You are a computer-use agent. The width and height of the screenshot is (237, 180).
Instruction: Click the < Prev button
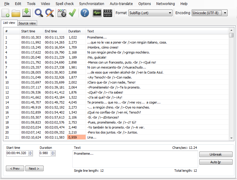(15, 169)
